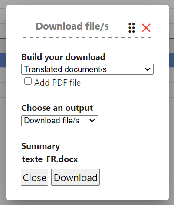Click the Build your download heading

click(63, 57)
